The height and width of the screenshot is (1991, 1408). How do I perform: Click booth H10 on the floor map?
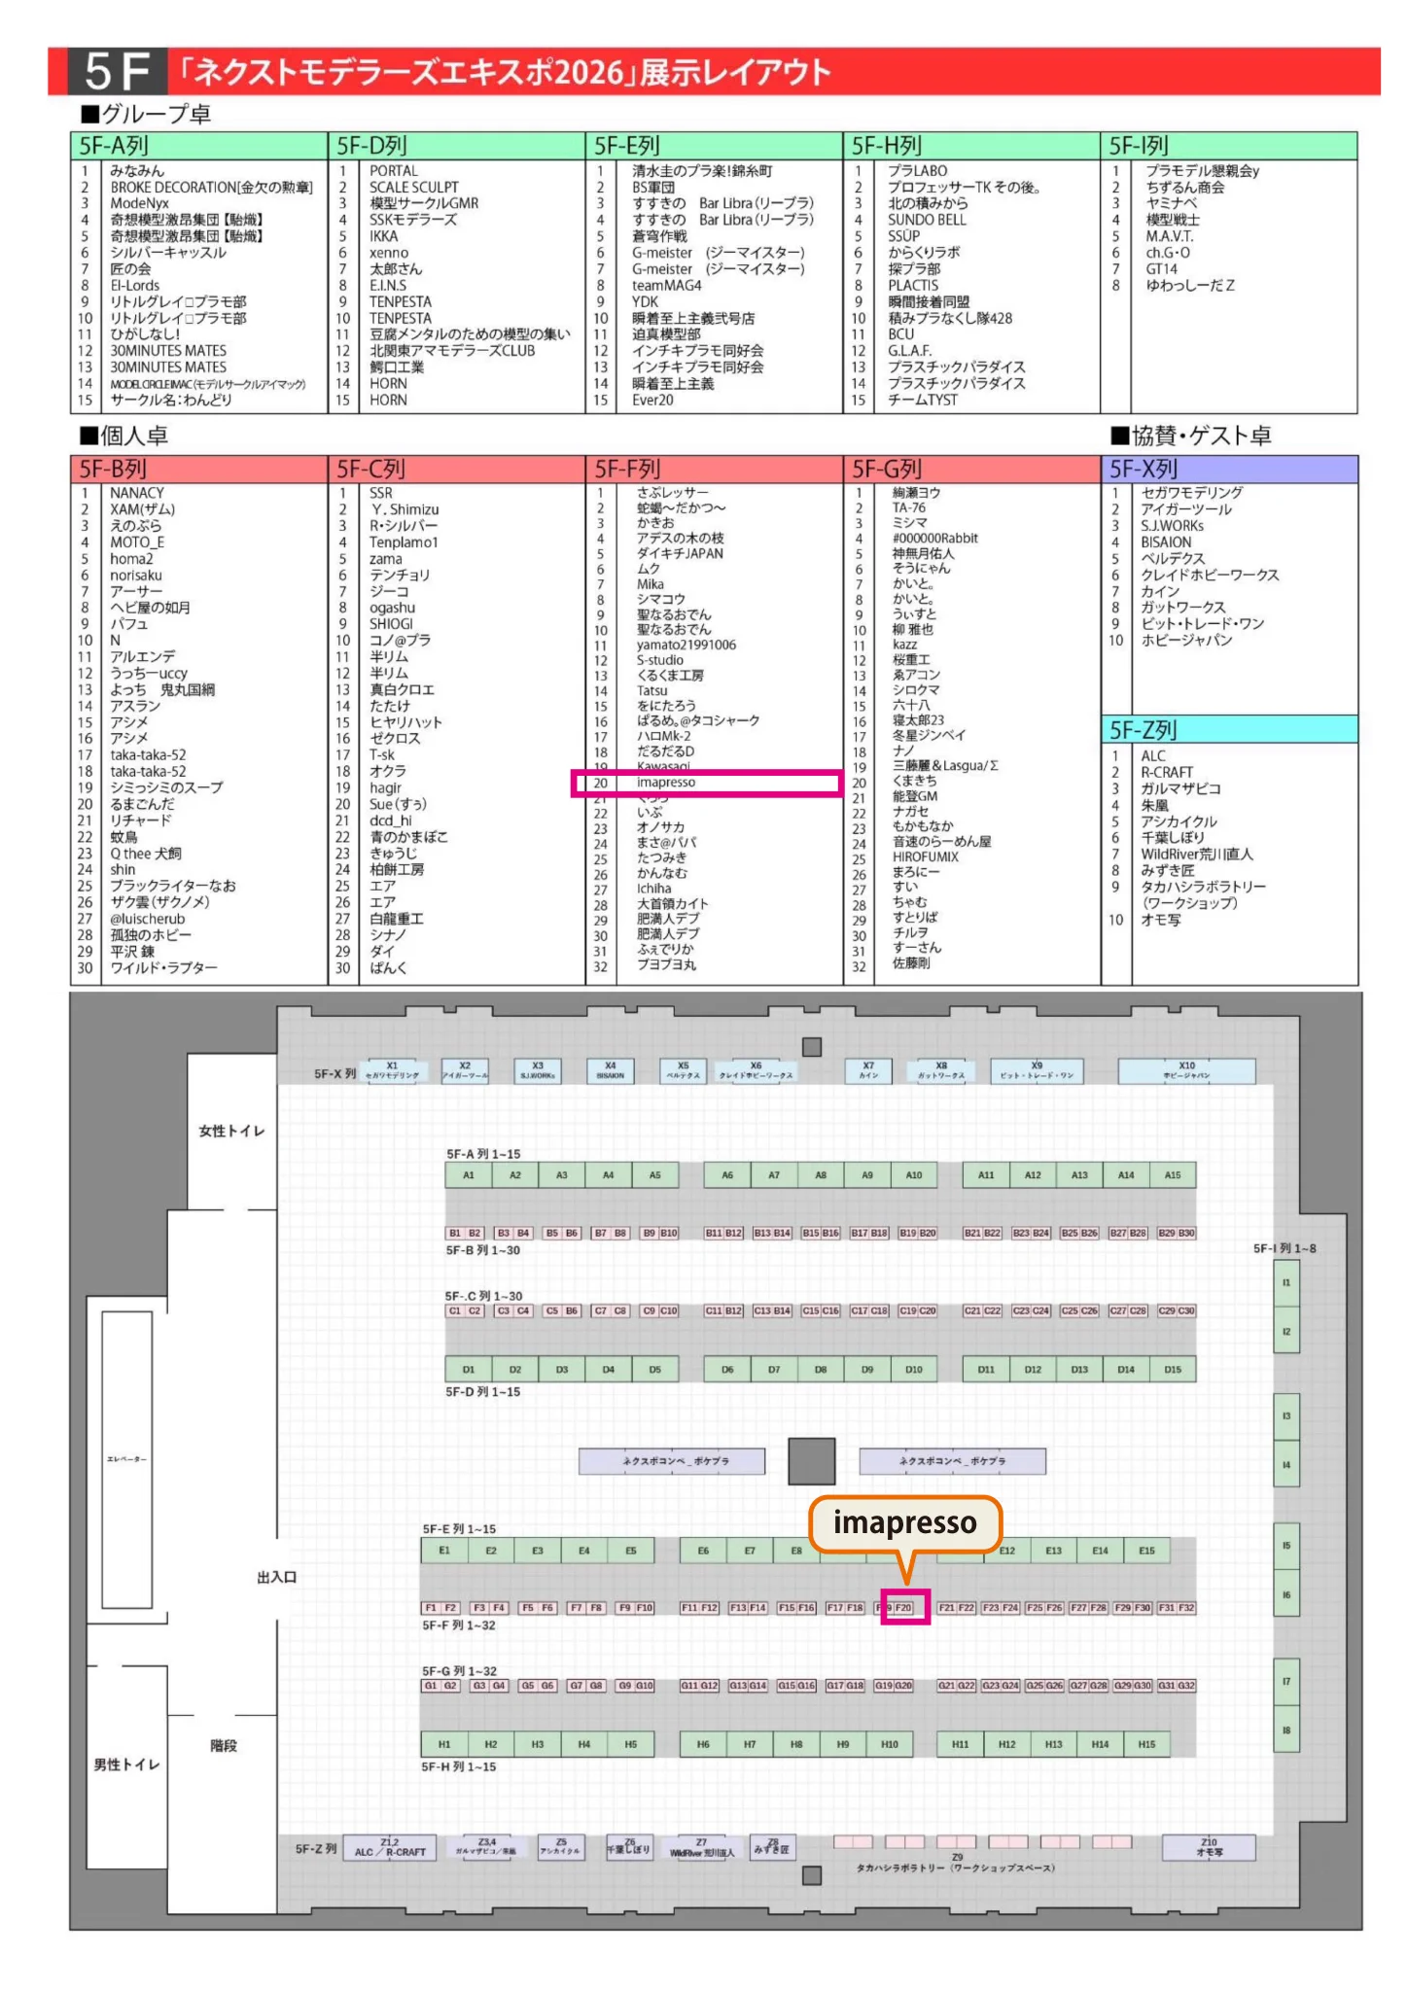click(890, 1745)
